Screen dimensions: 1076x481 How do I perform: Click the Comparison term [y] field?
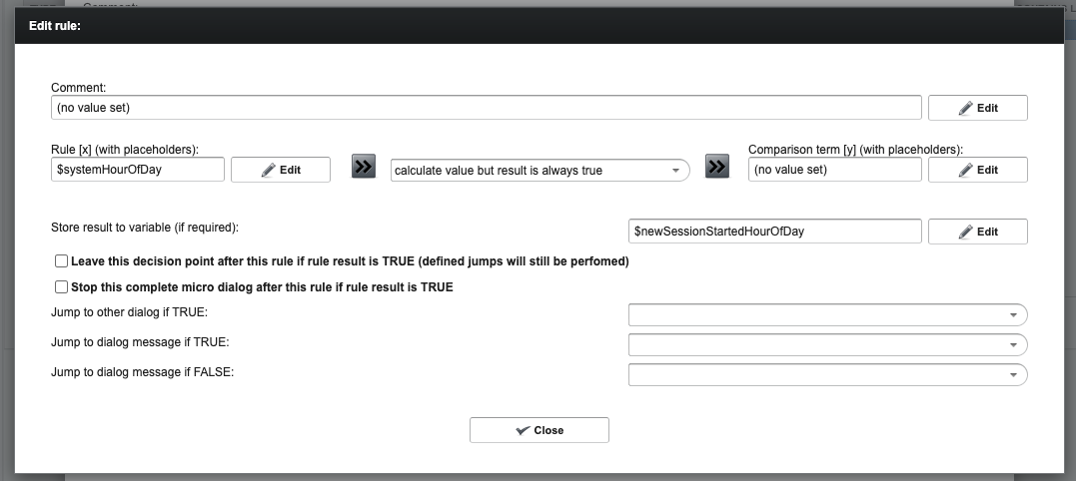click(834, 170)
